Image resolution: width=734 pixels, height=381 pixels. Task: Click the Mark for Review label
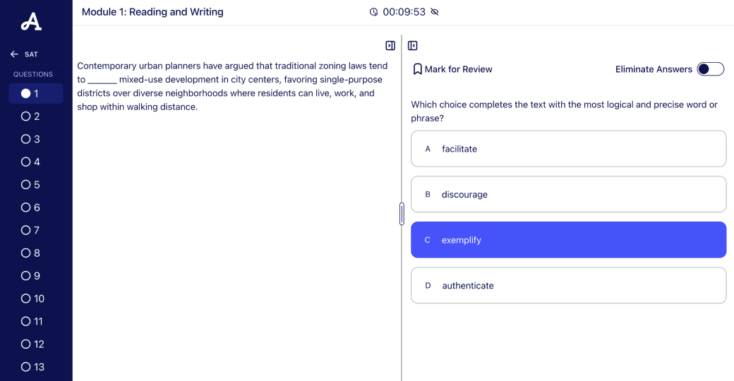click(458, 69)
